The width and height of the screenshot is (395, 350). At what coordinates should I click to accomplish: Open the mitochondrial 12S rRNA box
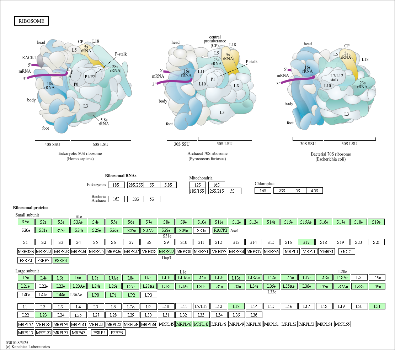[197, 185]
